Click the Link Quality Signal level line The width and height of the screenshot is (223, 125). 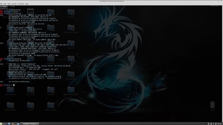[28, 75]
